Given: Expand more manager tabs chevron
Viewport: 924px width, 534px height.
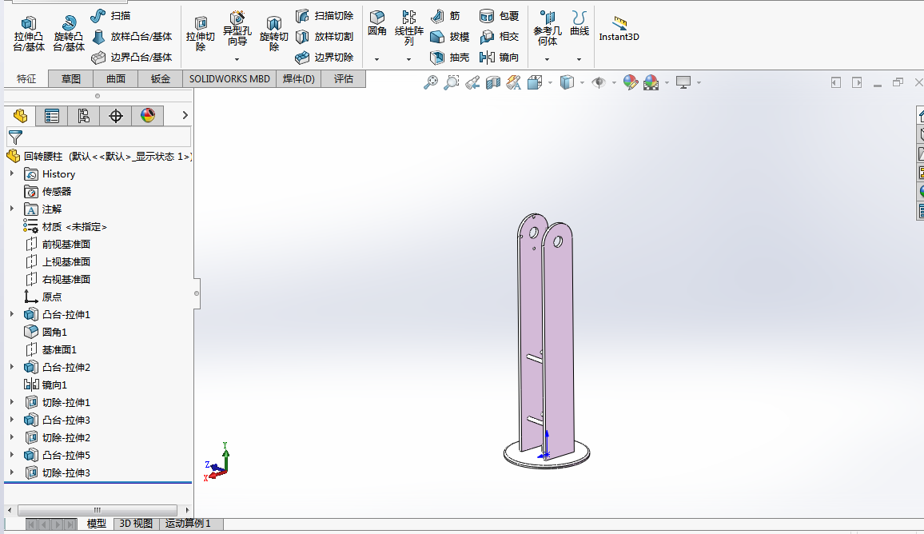Looking at the screenshot, I should (185, 116).
